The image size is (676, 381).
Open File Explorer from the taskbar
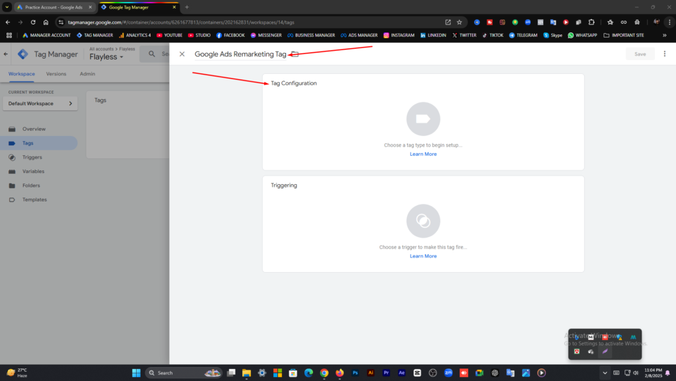coord(246,373)
